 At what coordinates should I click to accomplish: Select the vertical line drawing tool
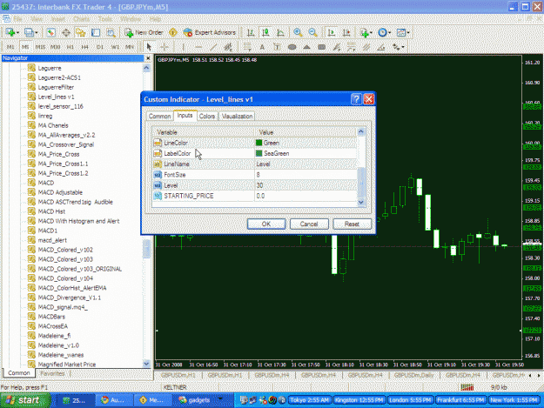click(x=184, y=47)
